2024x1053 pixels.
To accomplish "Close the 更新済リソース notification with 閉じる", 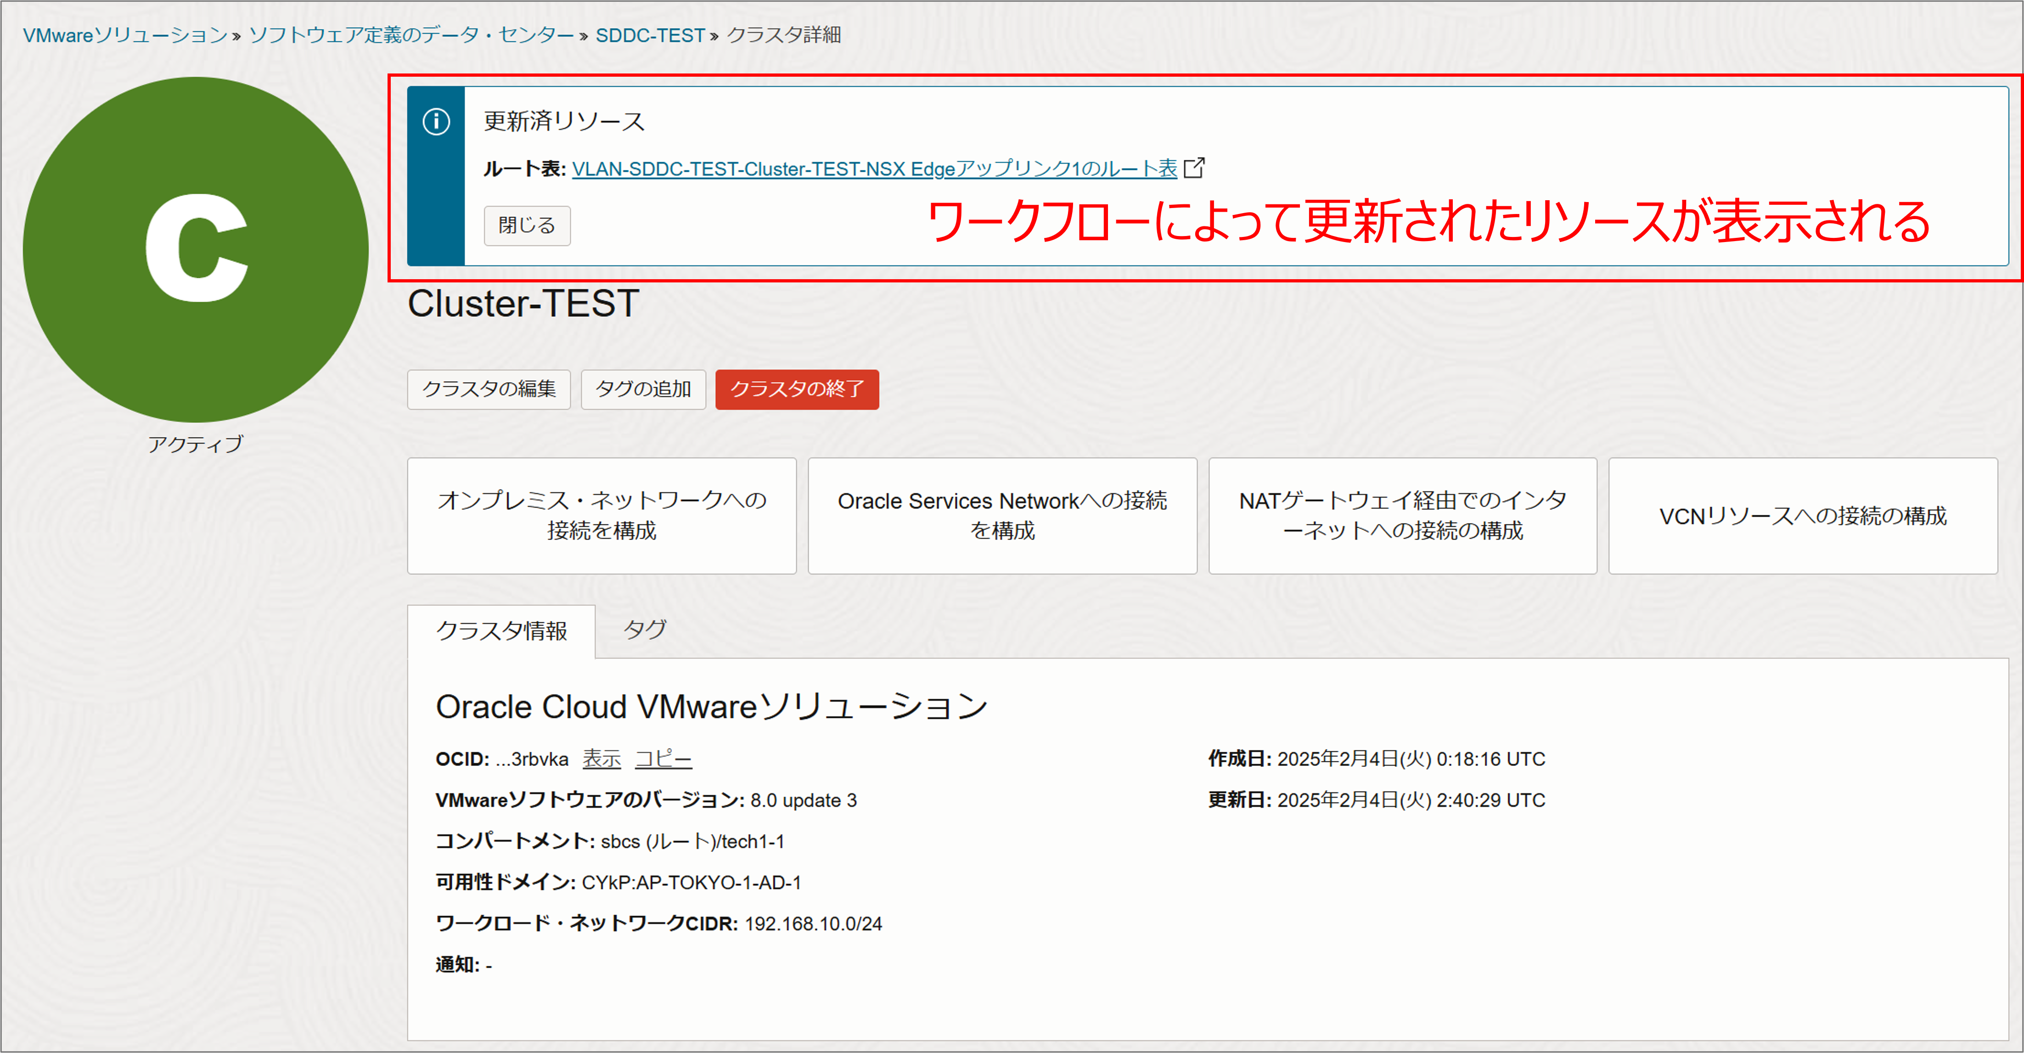I will click(527, 225).
